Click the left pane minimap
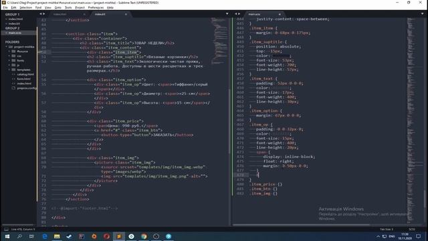The height and width of the screenshot is (241, 428). click(219, 41)
